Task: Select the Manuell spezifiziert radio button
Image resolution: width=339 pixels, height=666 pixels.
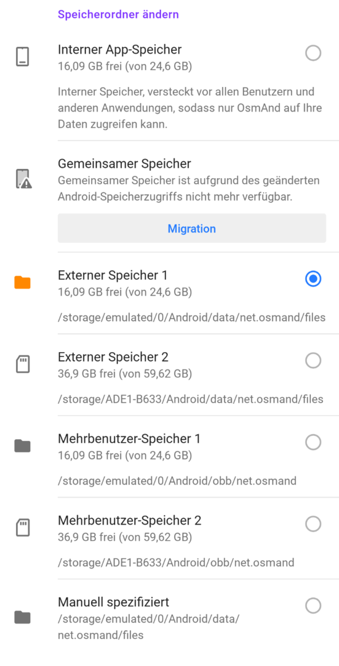Action: click(313, 606)
